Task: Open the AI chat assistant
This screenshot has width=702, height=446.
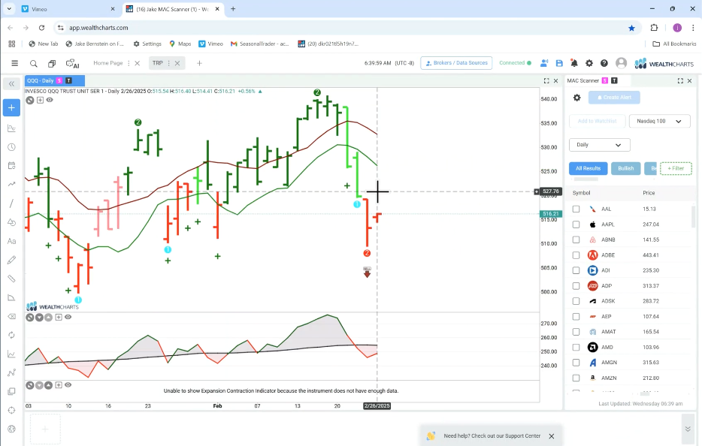Action: point(72,64)
